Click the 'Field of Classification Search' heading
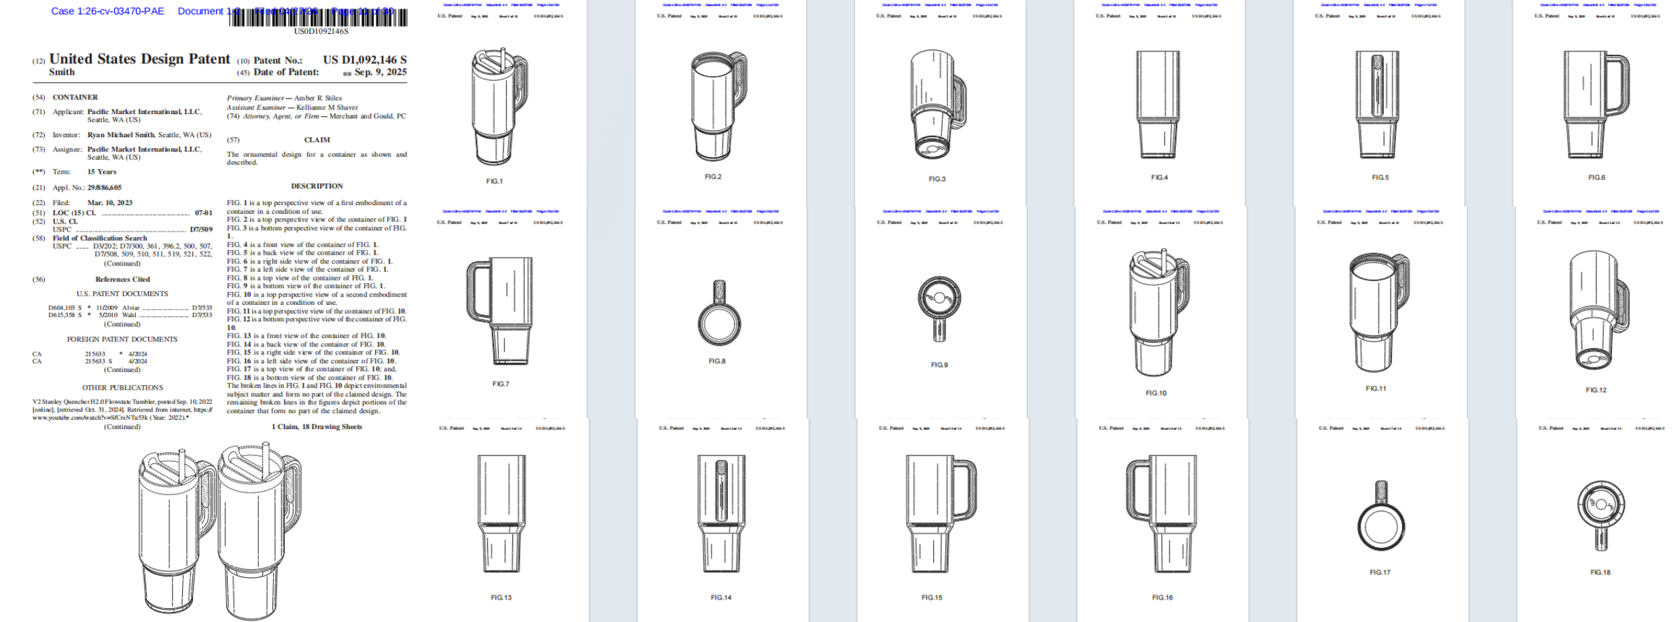1680x622 pixels. [x=100, y=238]
